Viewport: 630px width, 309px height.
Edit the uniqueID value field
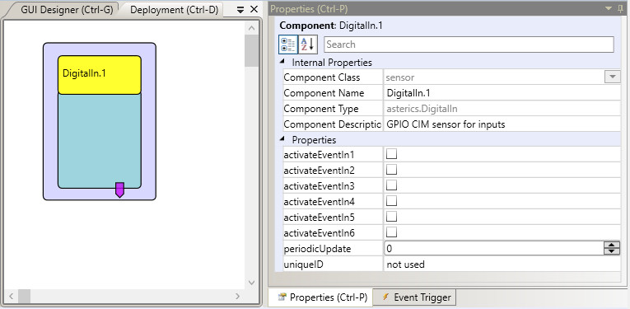(x=502, y=265)
